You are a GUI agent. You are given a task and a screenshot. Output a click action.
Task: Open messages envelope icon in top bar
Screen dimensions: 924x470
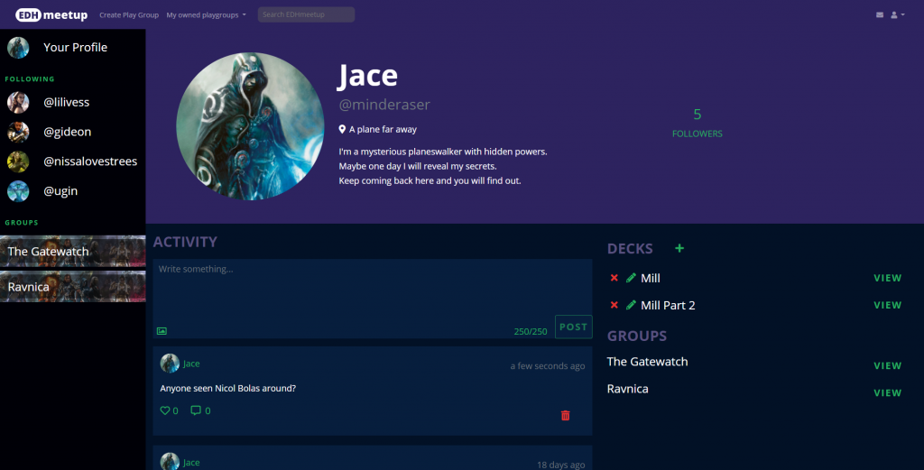880,15
